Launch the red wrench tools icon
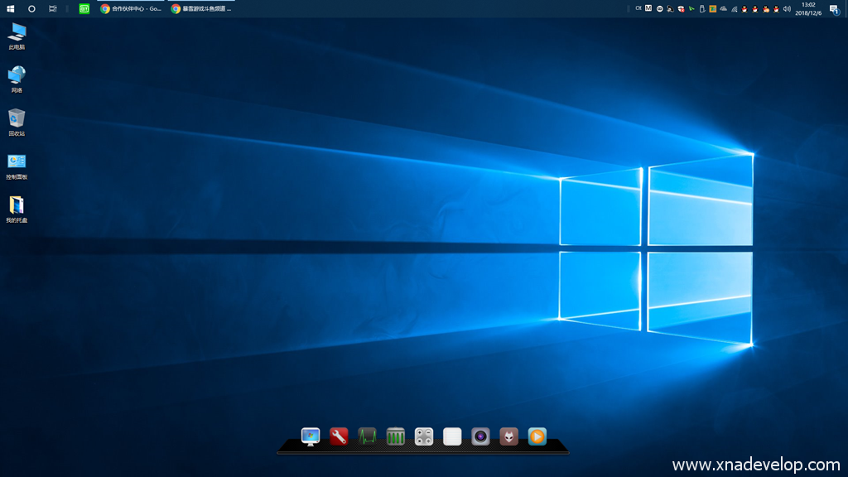The height and width of the screenshot is (477, 848). tap(339, 436)
